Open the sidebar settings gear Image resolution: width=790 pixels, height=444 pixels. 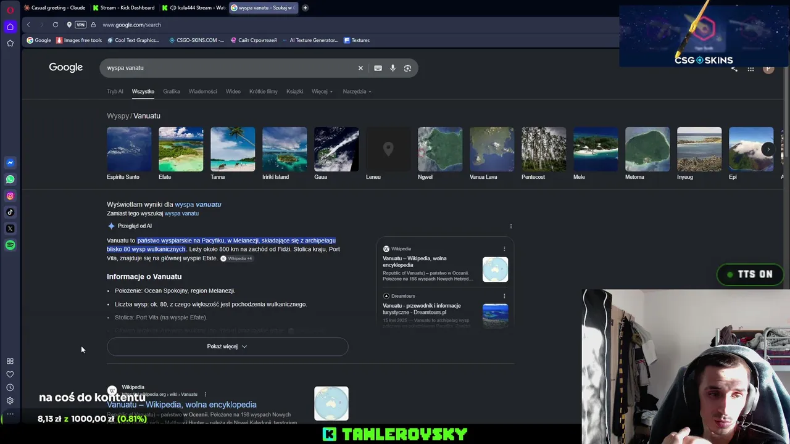coord(10,401)
